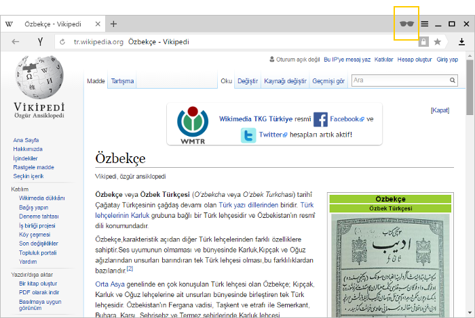Open Seçkin içerik link
The image size is (475, 318).
click(28, 176)
